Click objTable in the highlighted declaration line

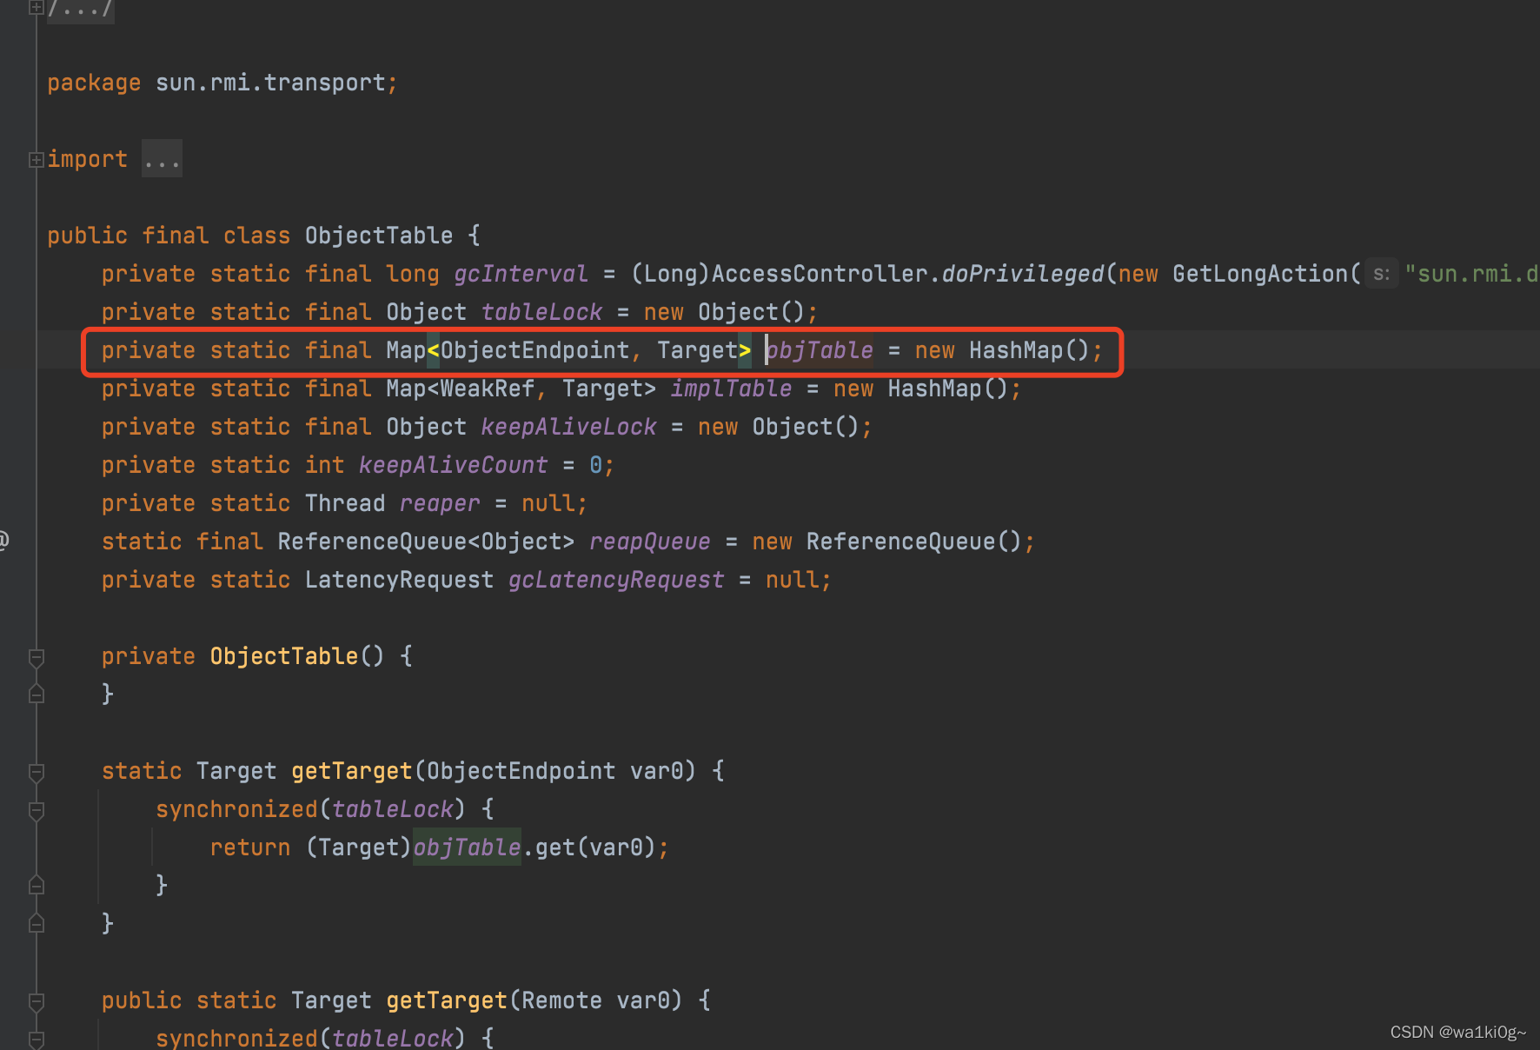(820, 350)
